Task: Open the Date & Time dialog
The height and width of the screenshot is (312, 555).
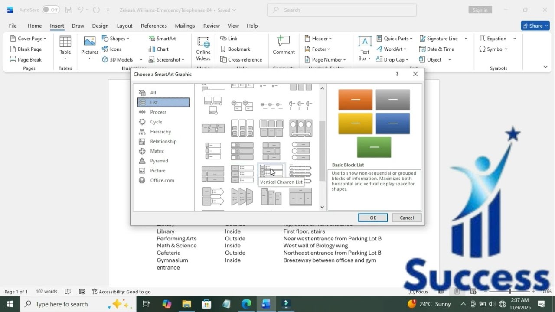Action: (x=436, y=49)
